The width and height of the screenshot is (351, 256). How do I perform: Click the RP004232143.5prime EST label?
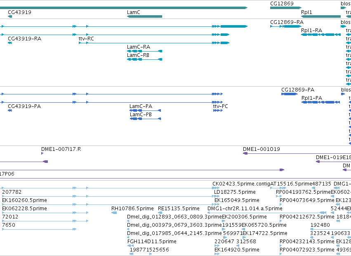pyautogui.click(x=307, y=242)
